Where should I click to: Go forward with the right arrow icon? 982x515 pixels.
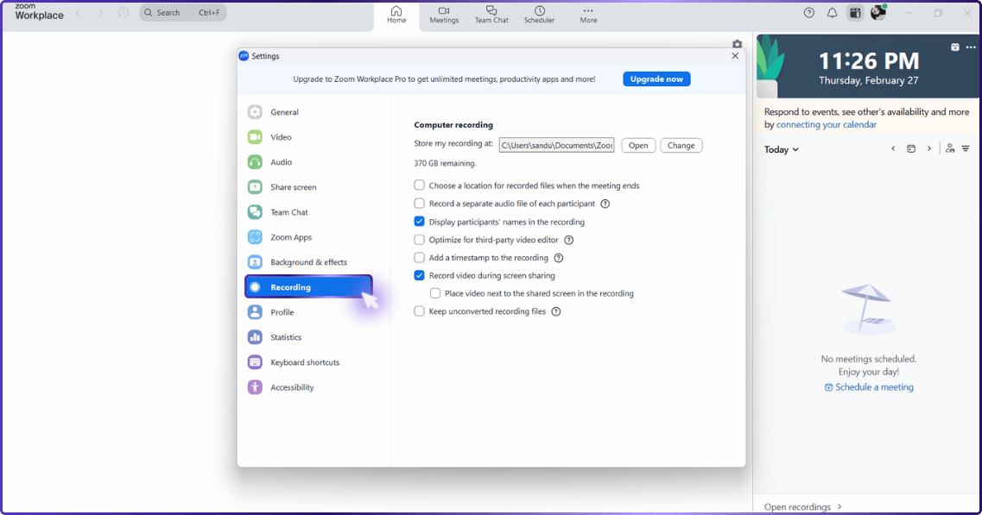(100, 13)
